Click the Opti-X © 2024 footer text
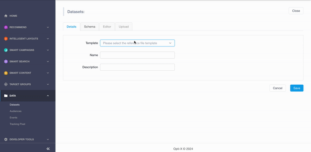The height and width of the screenshot is (152, 311). 183,149
